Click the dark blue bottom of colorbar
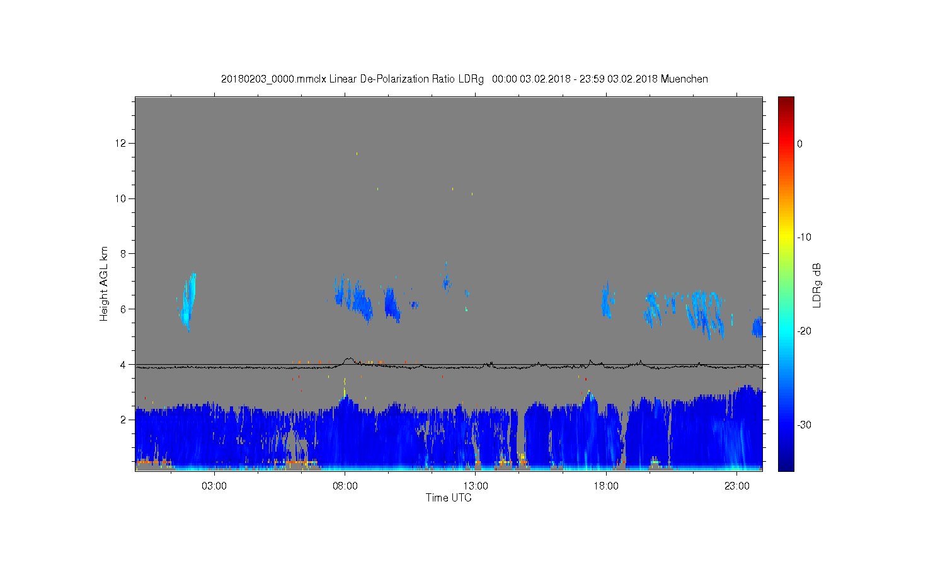 (786, 463)
